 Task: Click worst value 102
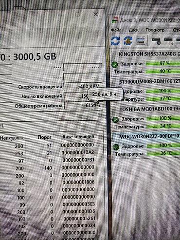[22, 227]
